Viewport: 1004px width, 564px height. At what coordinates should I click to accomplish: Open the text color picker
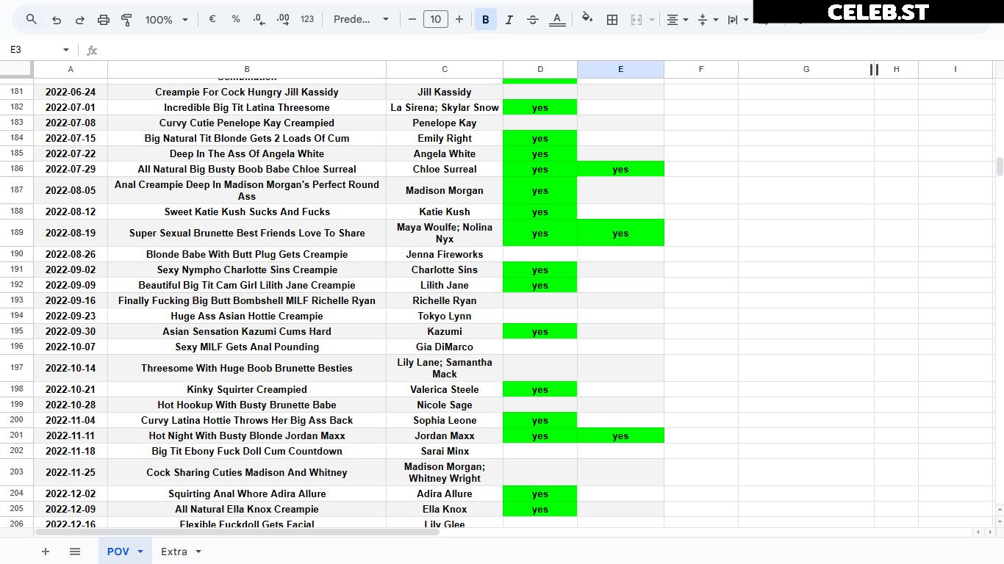557,20
